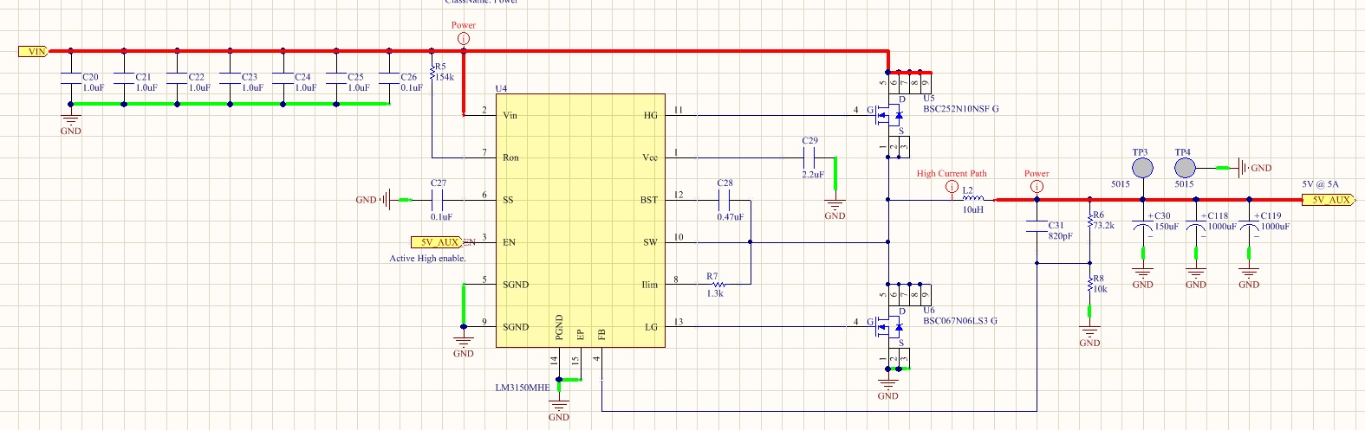
Task: Select resistor R6 symbol
Action: (1089, 221)
